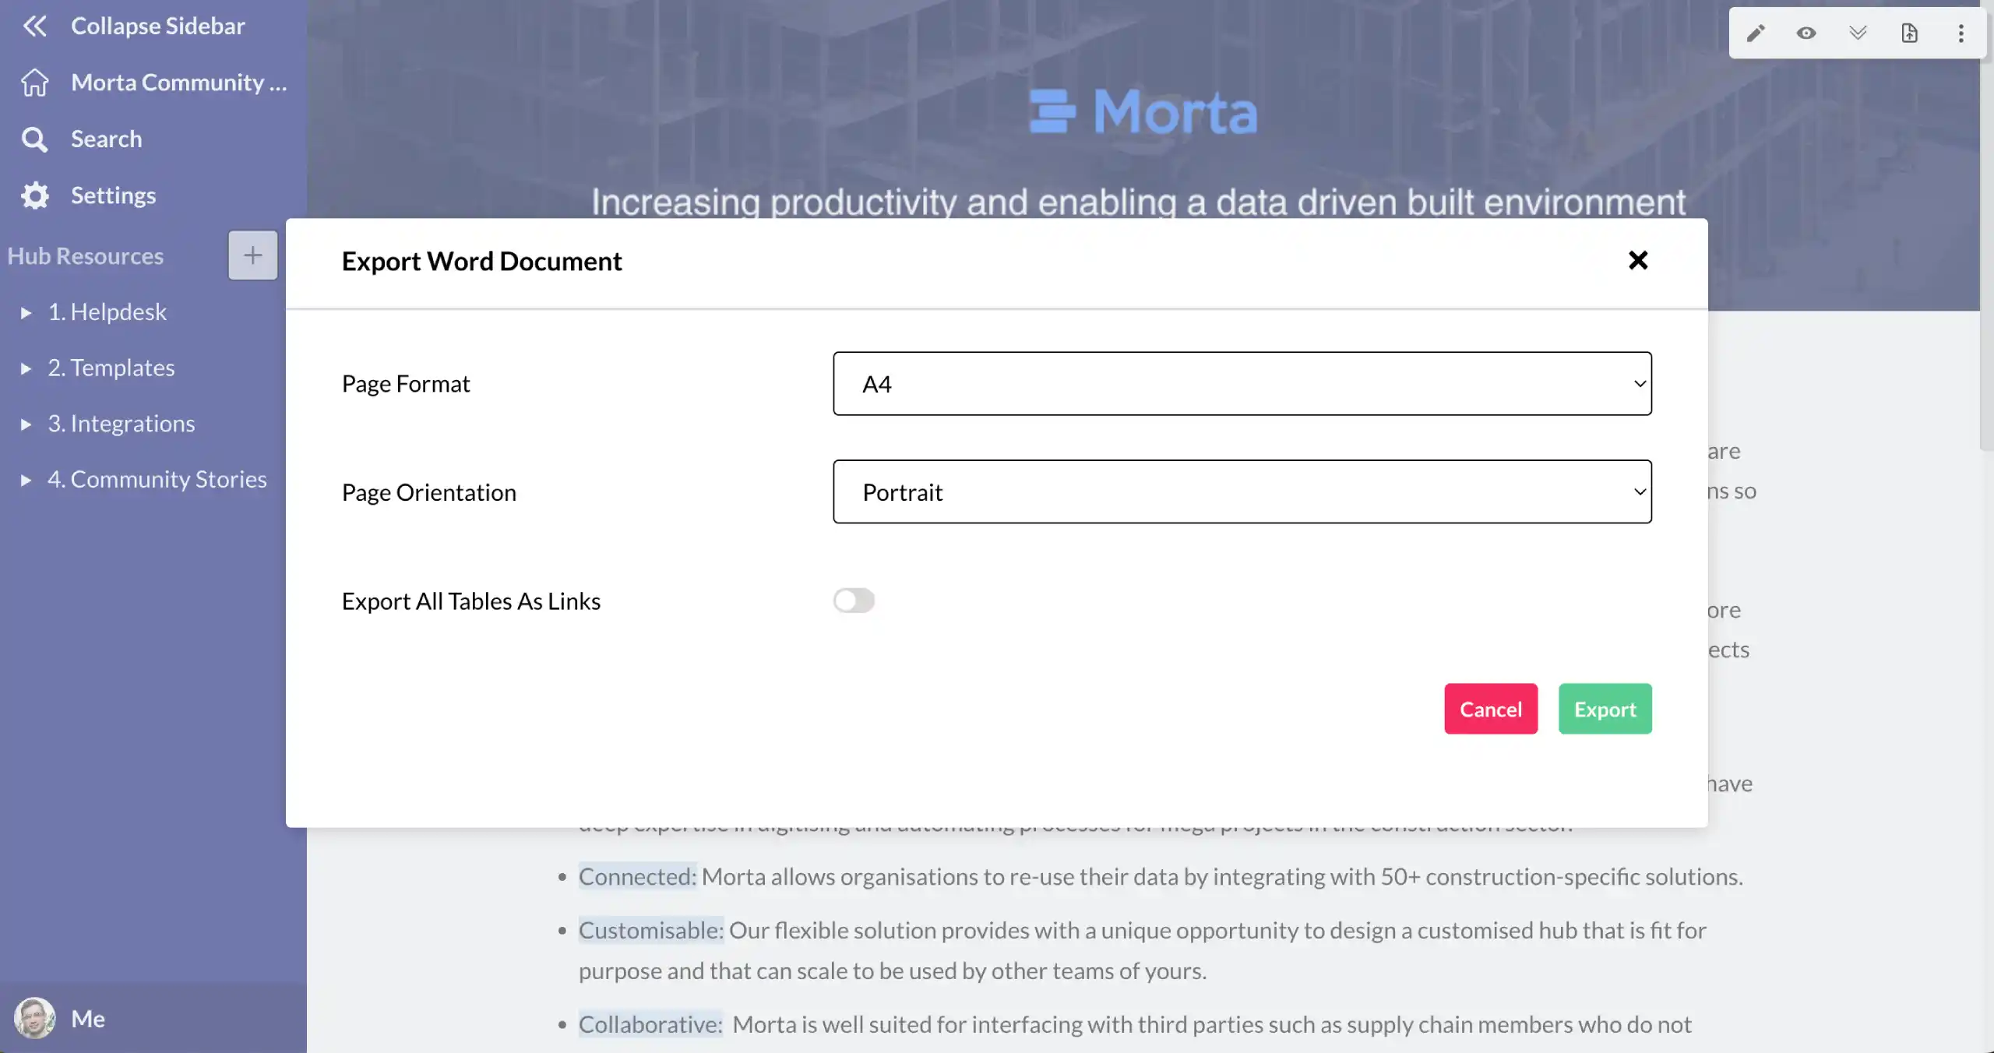Image resolution: width=1994 pixels, height=1053 pixels.
Task: Click the Morta Community home icon
Action: [x=34, y=83]
